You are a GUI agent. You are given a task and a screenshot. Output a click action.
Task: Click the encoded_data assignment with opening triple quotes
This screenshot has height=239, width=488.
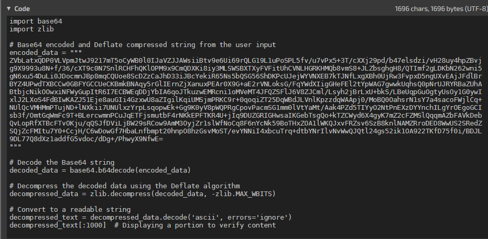click(x=46, y=53)
